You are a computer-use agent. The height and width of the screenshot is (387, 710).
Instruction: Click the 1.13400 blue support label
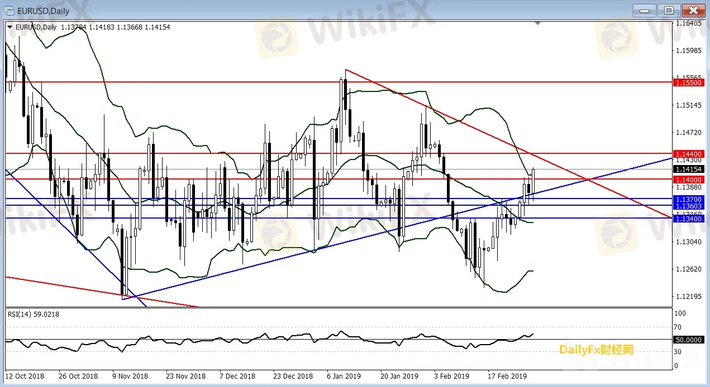pyautogui.click(x=688, y=219)
